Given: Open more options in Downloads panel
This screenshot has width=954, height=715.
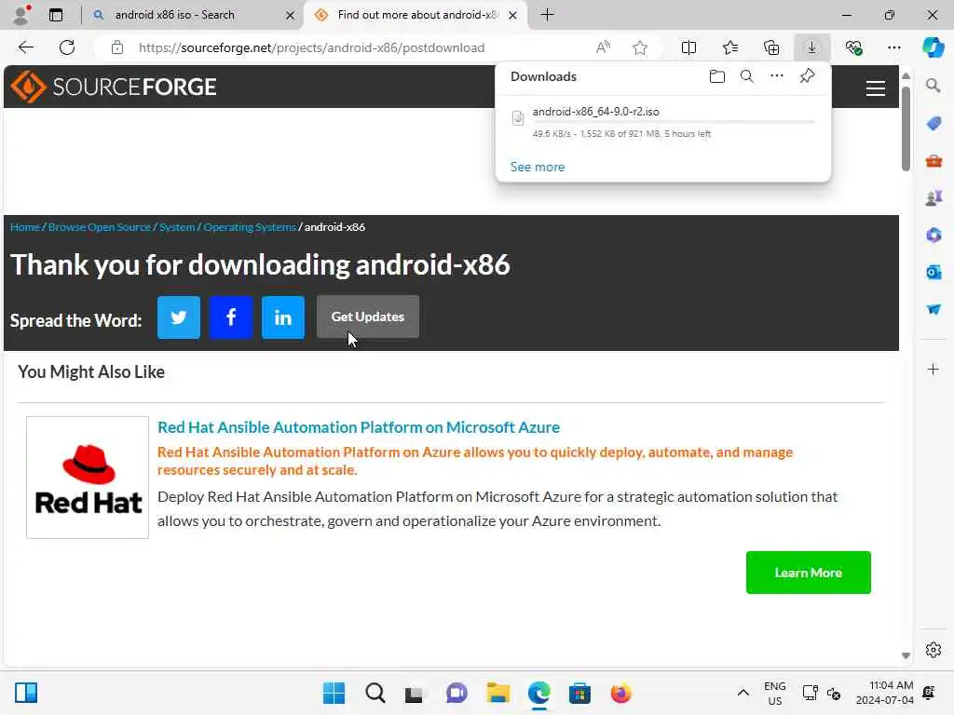Looking at the screenshot, I should click(x=777, y=76).
